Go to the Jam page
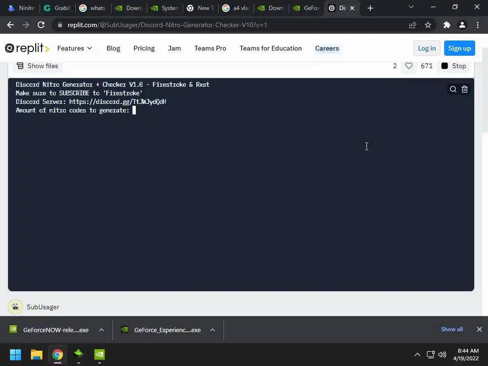Image resolution: width=488 pixels, height=366 pixels. (x=174, y=48)
